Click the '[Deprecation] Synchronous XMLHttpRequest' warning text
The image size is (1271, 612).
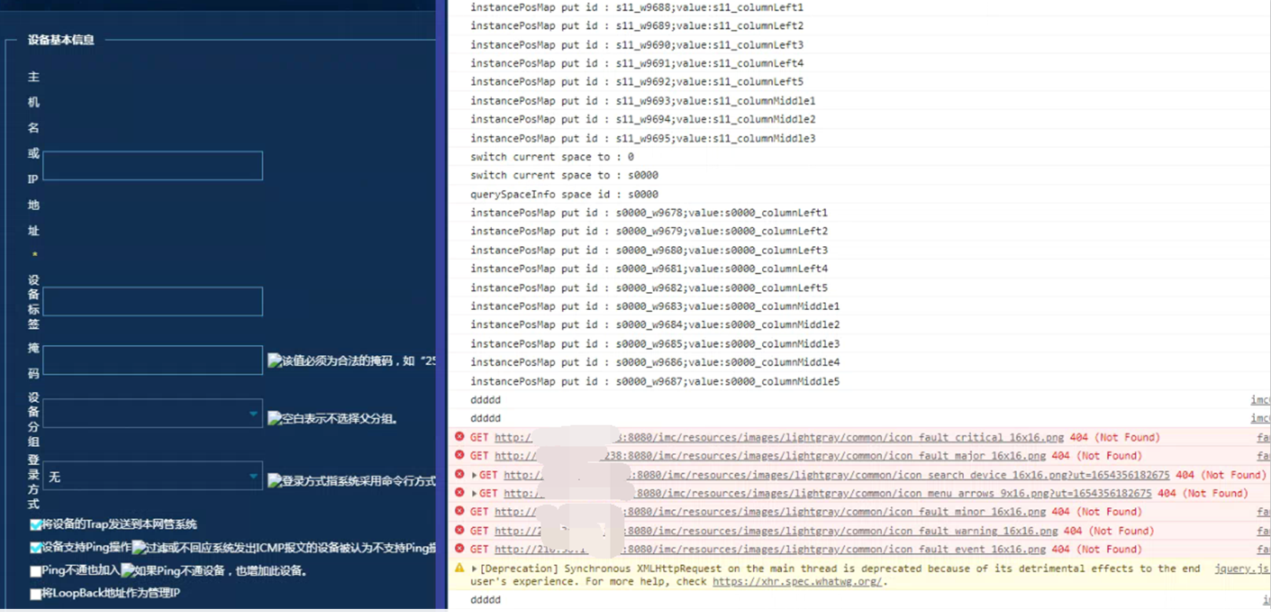836,574
